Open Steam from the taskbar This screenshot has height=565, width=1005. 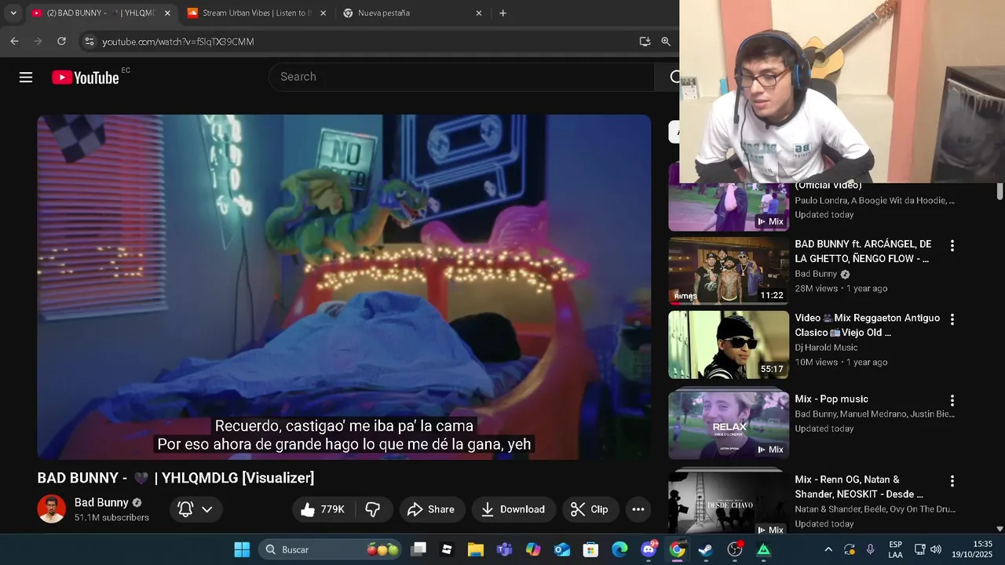706,549
